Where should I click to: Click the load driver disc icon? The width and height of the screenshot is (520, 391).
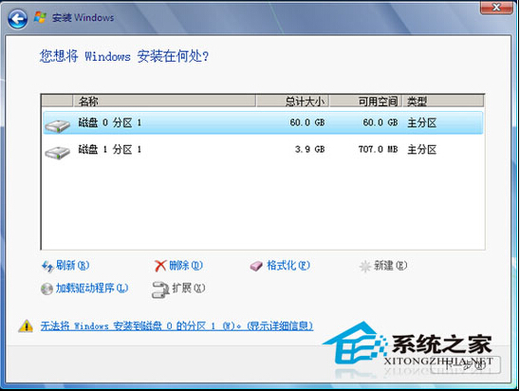(46, 289)
